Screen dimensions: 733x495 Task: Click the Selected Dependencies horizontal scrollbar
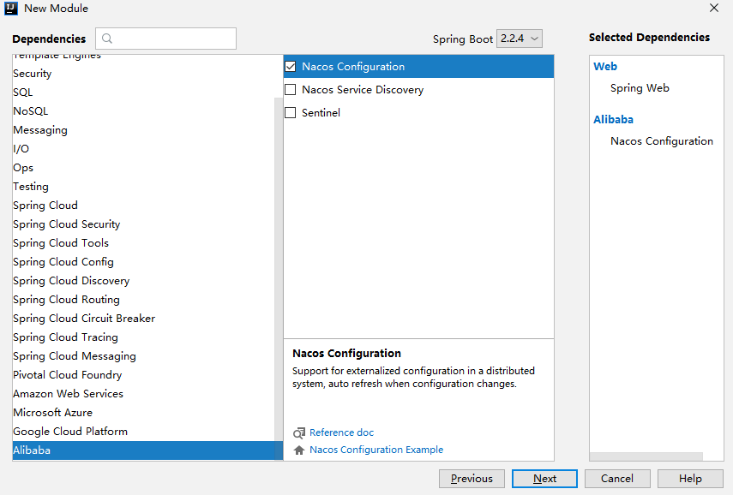pyautogui.click(x=646, y=457)
